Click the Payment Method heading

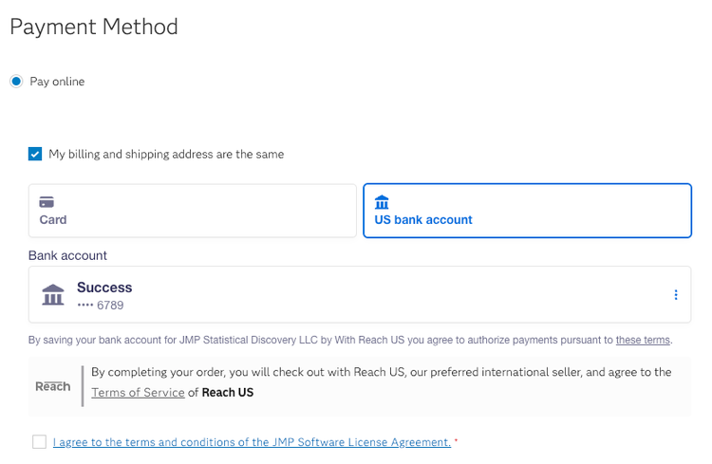pyautogui.click(x=94, y=27)
